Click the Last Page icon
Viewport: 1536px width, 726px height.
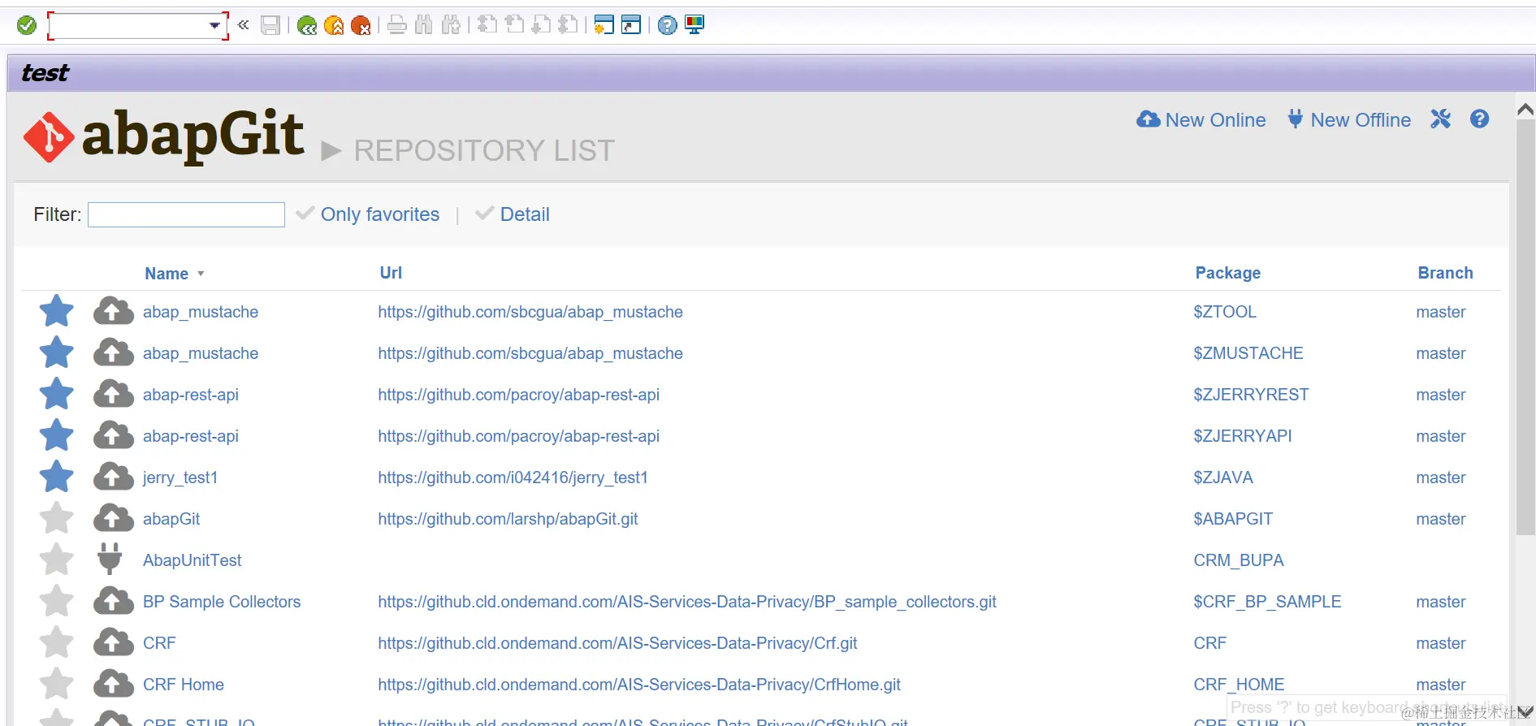pos(569,24)
